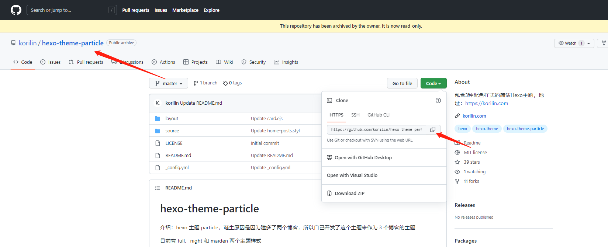The image size is (608, 247).
Task: Expand the master branch dropdown
Action: pos(169,83)
